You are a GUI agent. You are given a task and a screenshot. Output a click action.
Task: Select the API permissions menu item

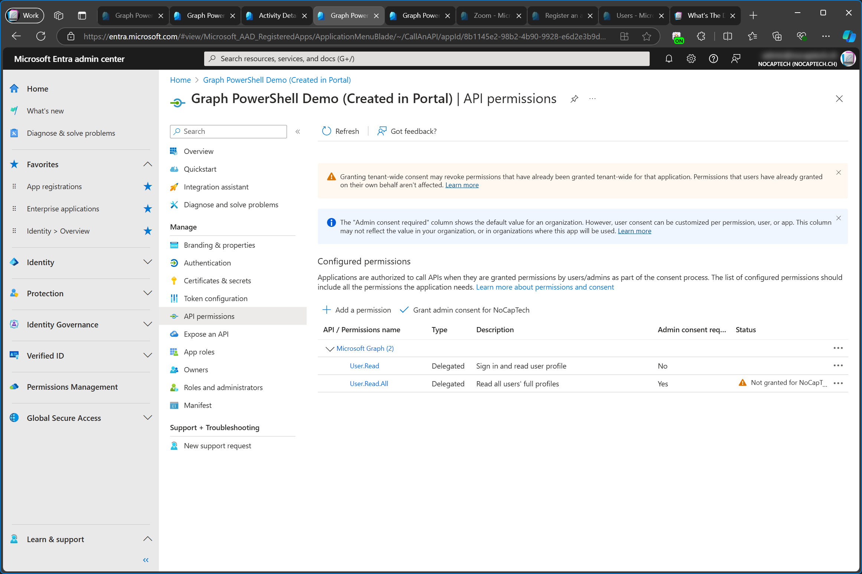tap(209, 315)
